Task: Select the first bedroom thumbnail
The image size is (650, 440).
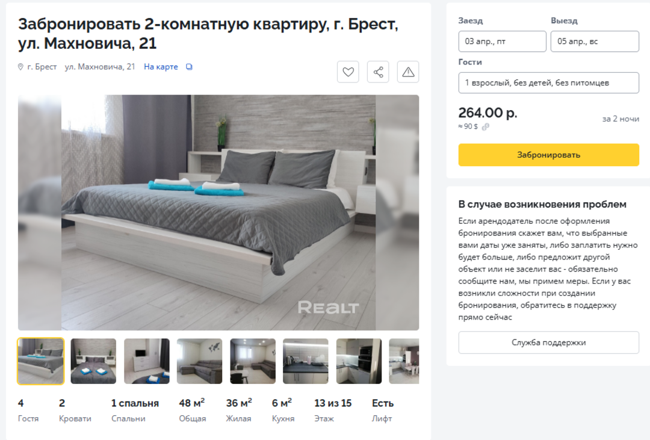Action: [x=41, y=361]
